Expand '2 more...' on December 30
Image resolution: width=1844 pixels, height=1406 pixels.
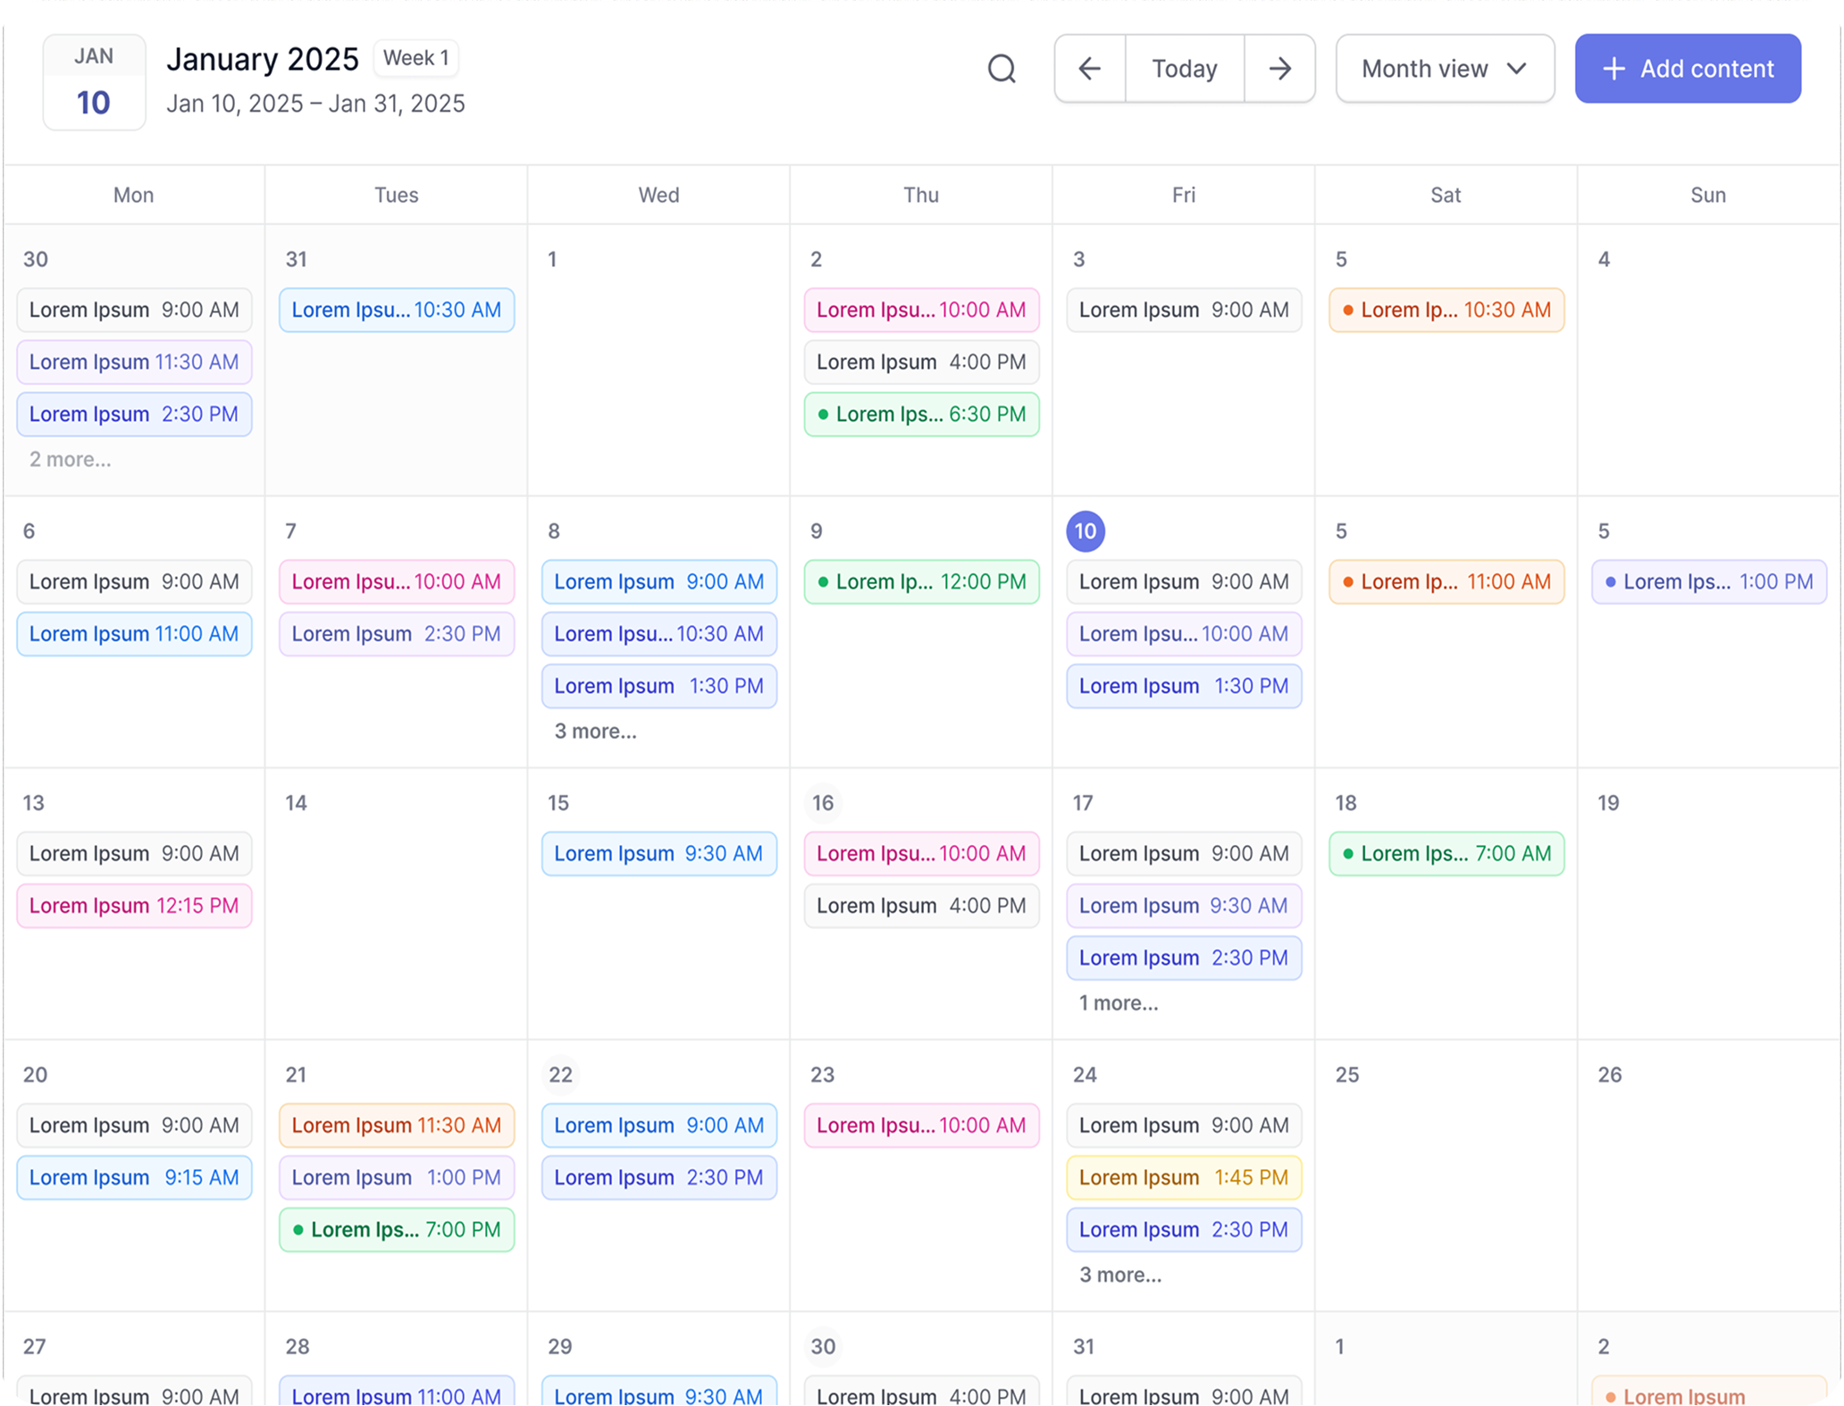click(71, 459)
